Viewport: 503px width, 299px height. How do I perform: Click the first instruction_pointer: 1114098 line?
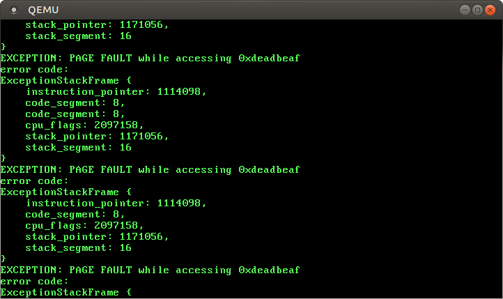[116, 91]
